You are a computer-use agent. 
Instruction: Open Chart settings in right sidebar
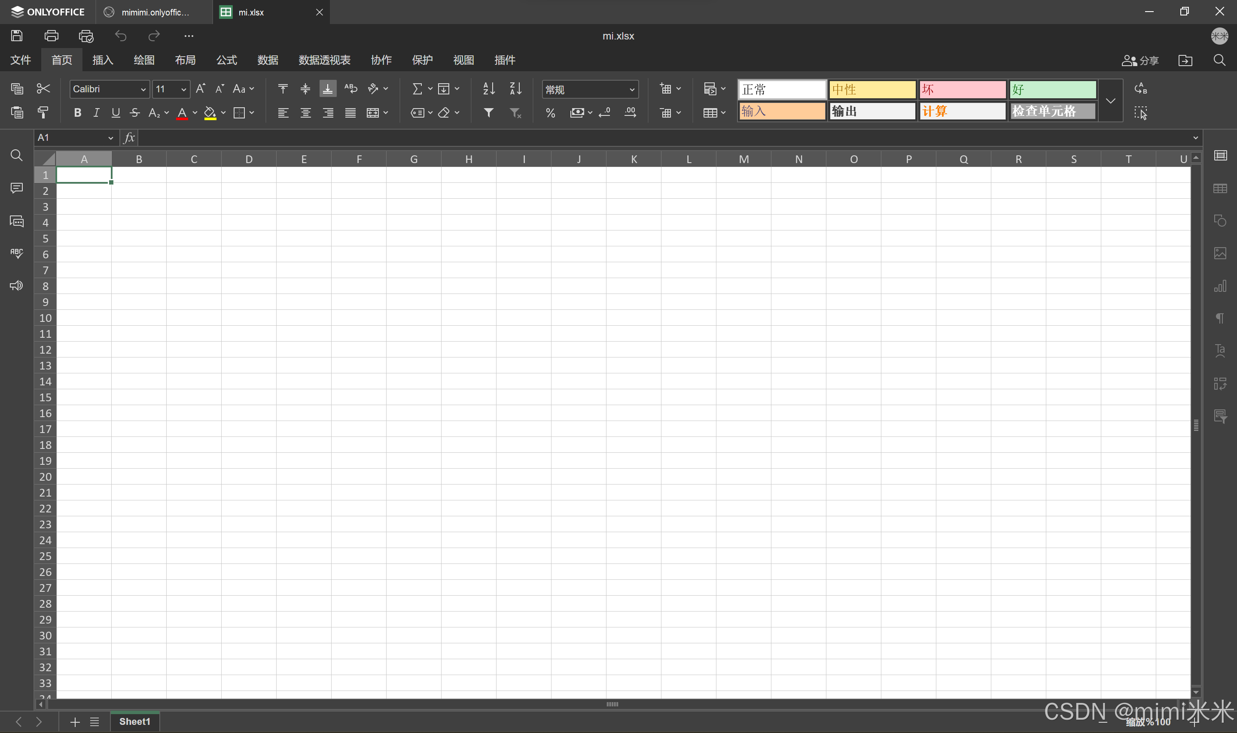[1220, 286]
